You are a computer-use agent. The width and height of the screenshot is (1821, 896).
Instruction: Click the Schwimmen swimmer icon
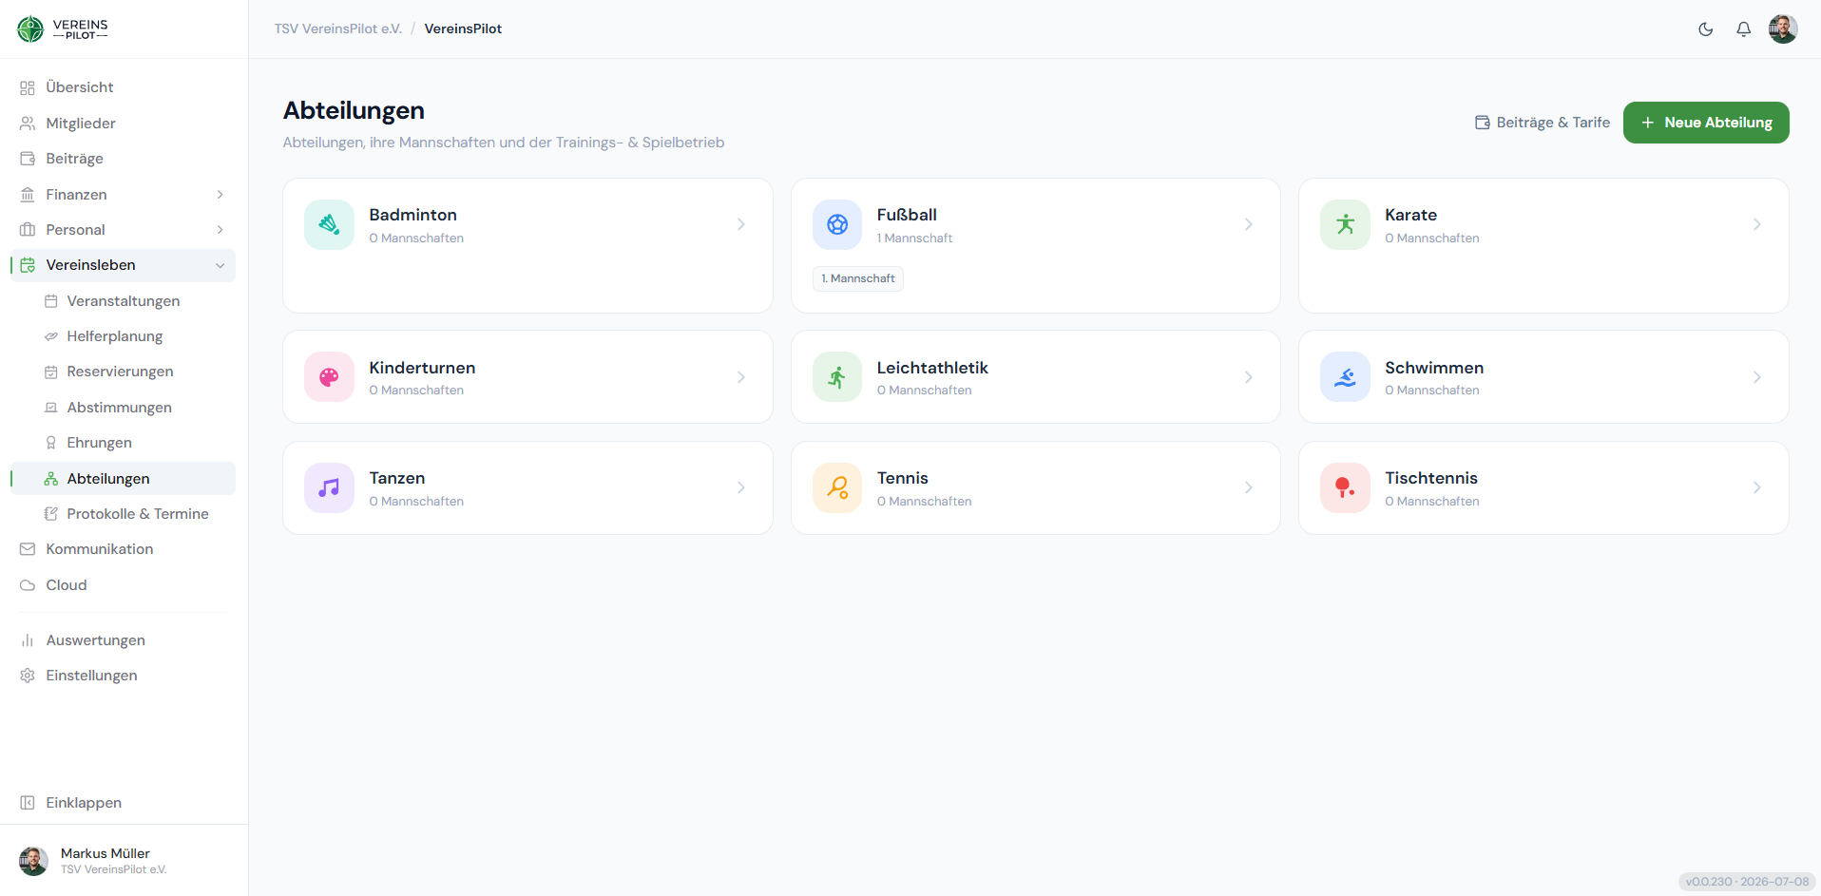click(x=1345, y=377)
